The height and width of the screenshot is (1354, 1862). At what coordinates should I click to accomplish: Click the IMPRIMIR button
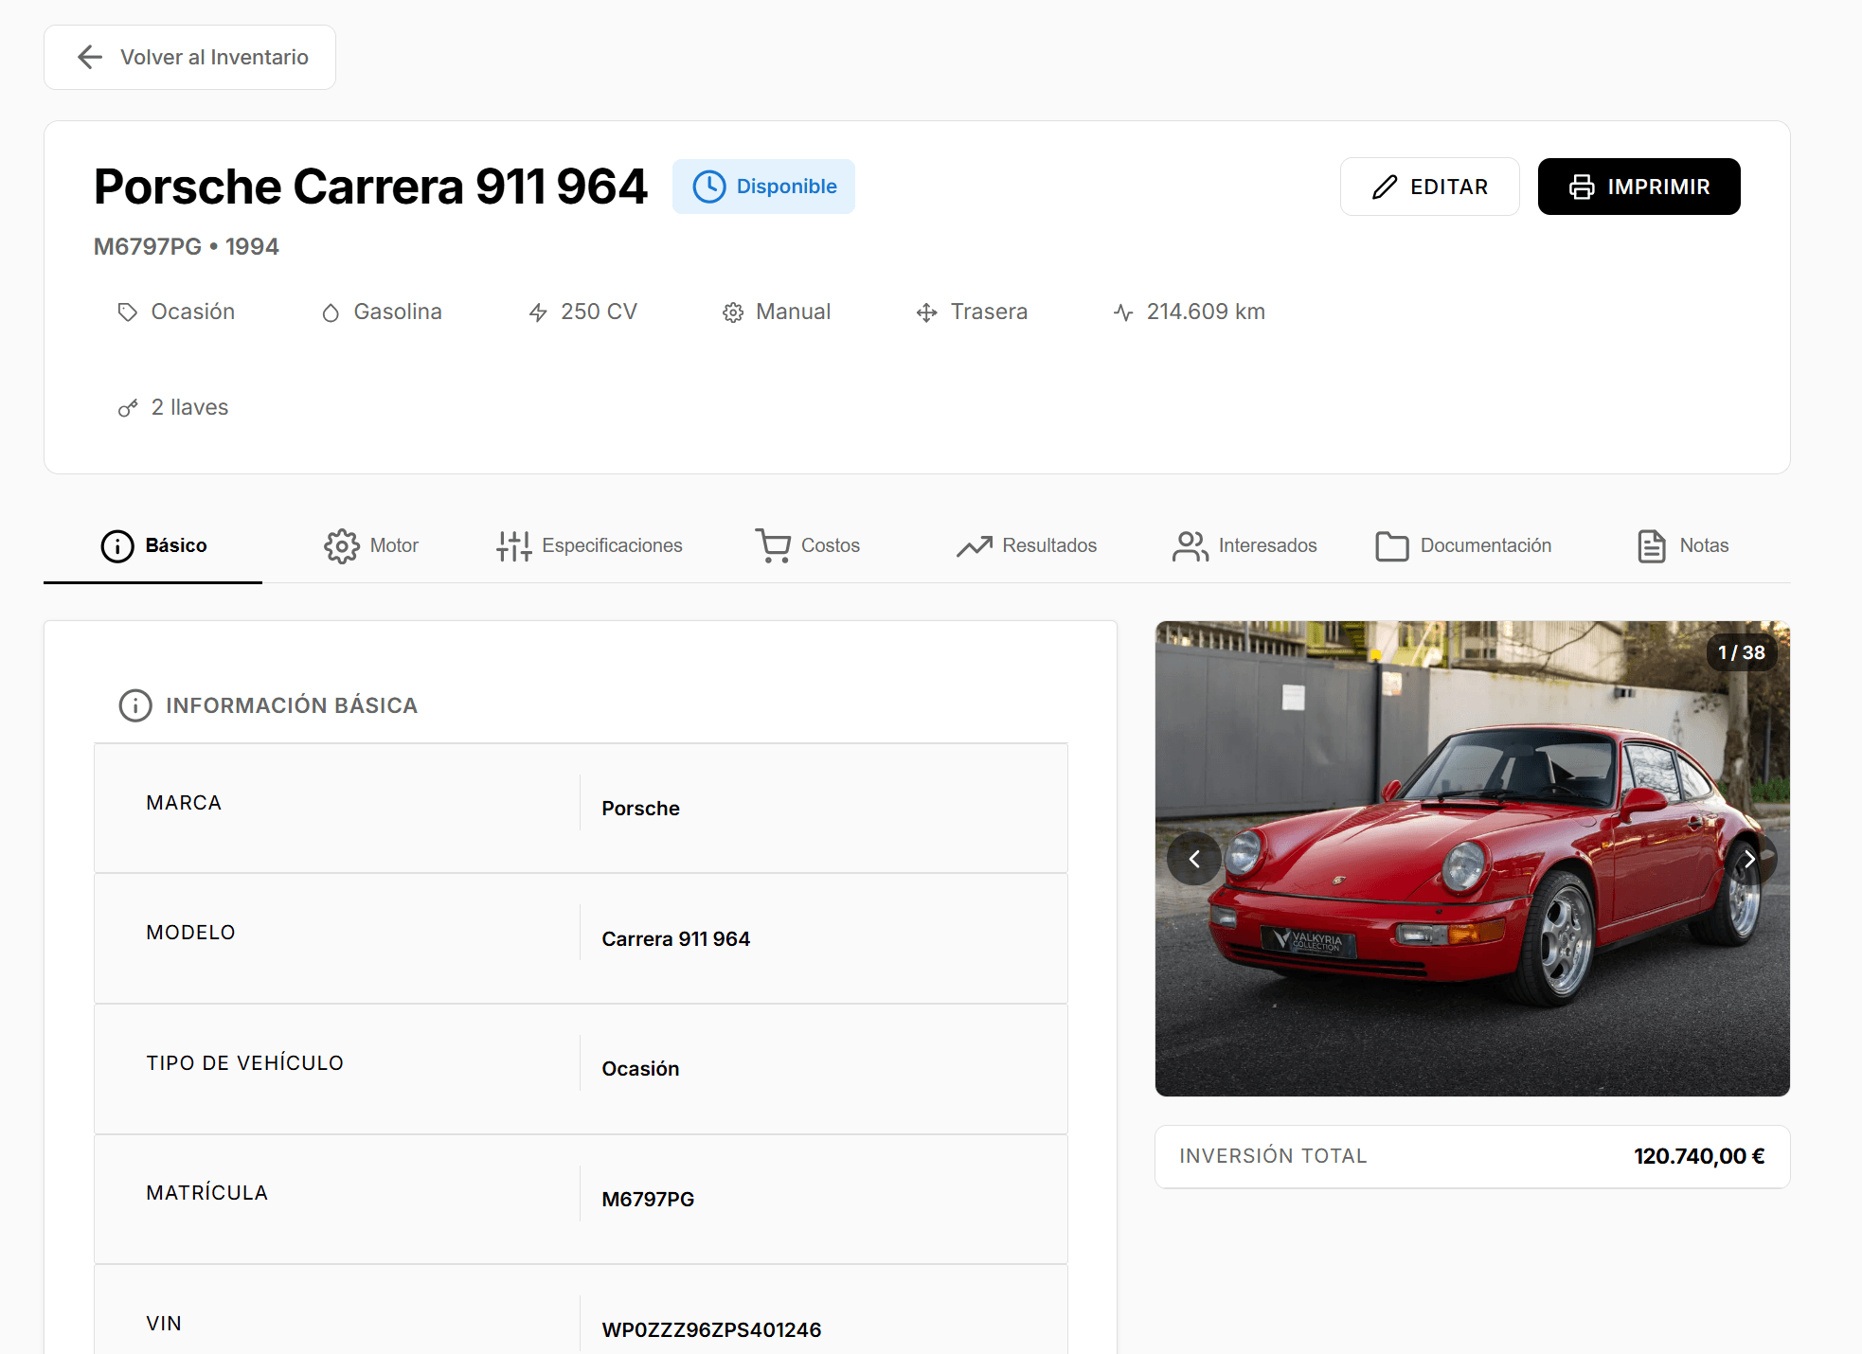tap(1639, 187)
